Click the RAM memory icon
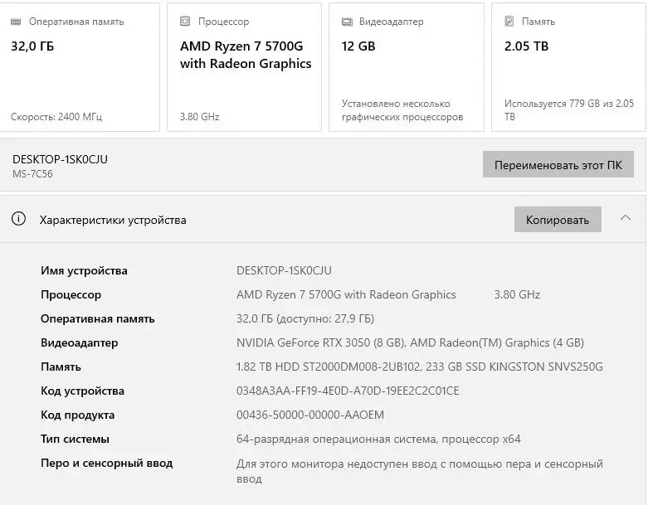Screen dimensions: 648x505 (16, 22)
